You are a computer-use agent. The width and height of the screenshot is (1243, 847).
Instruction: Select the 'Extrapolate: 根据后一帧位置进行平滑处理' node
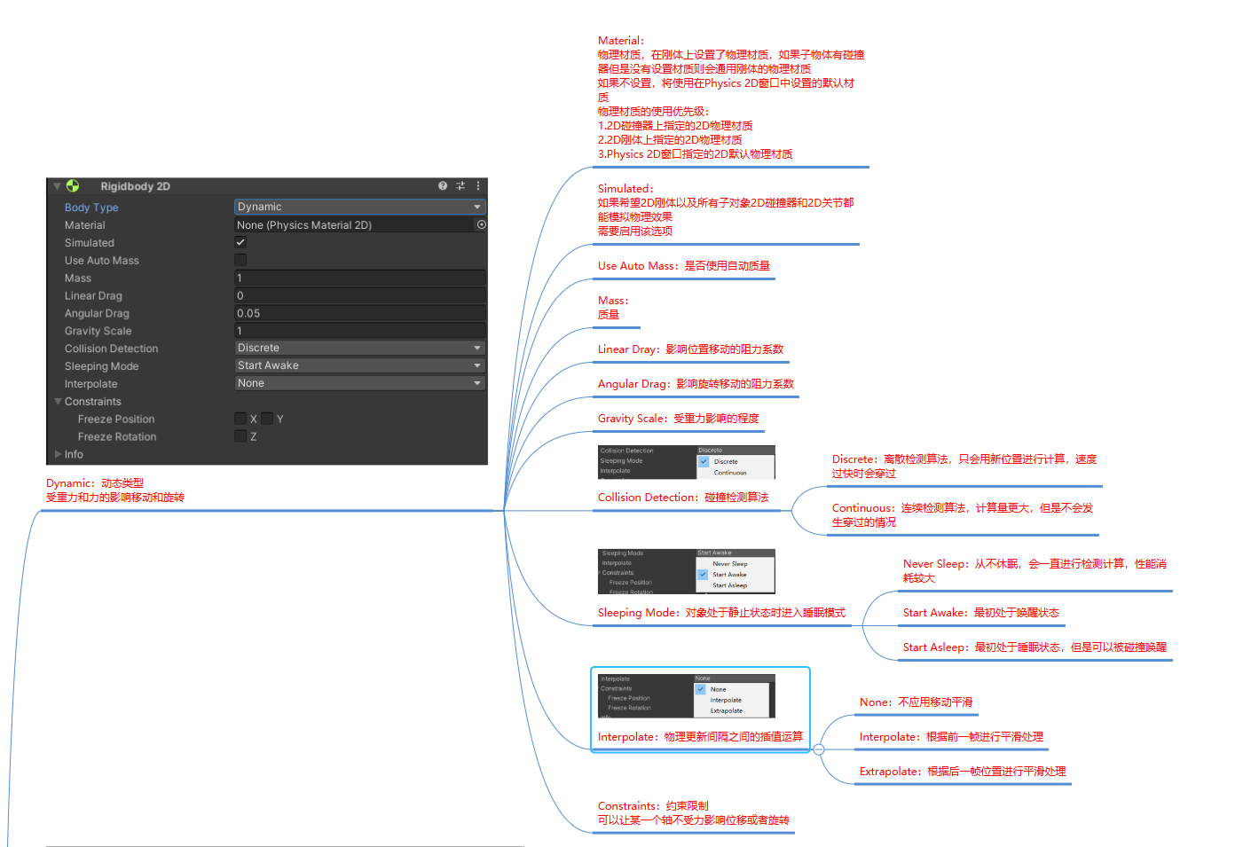963,772
